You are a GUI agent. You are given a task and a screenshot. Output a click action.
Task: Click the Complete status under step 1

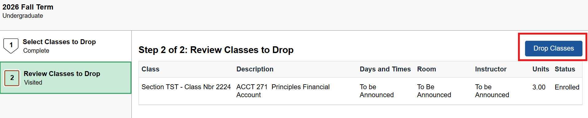point(36,51)
